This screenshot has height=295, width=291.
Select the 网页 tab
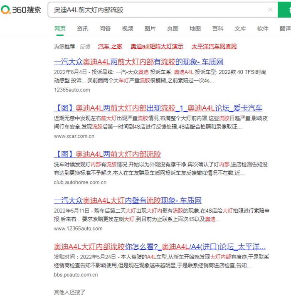60,29
